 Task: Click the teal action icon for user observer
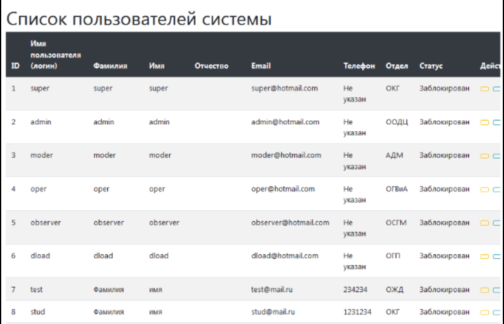(497, 223)
